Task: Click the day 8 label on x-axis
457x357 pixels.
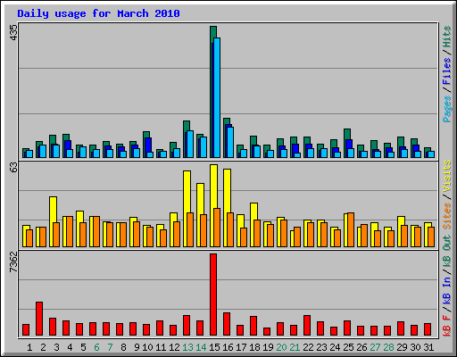Action: coord(123,347)
